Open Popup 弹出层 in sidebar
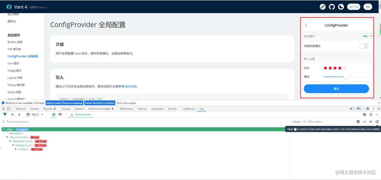 16,85
